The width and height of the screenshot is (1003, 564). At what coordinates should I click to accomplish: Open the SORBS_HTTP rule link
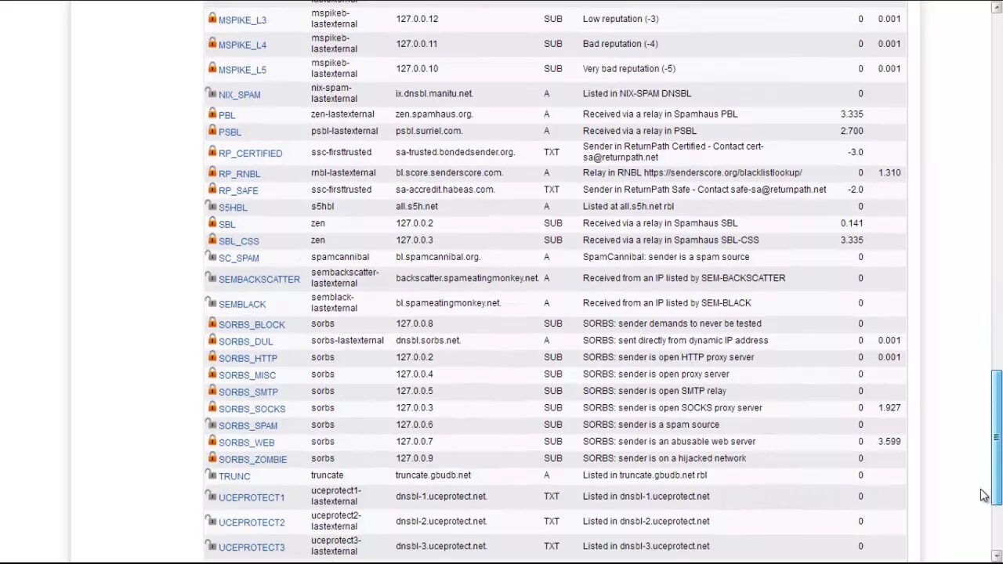click(x=248, y=359)
